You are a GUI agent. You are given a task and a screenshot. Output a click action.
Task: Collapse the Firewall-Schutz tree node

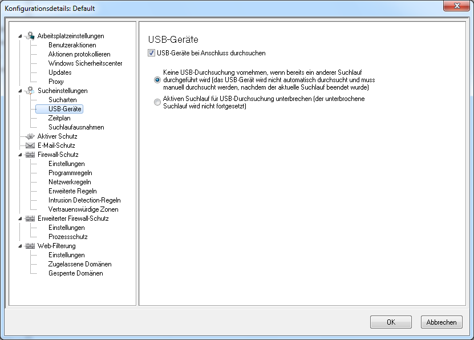click(20, 155)
